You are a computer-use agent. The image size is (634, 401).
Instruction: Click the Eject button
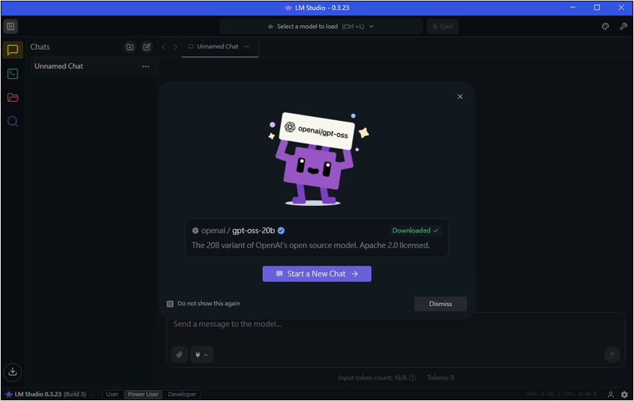[443, 26]
